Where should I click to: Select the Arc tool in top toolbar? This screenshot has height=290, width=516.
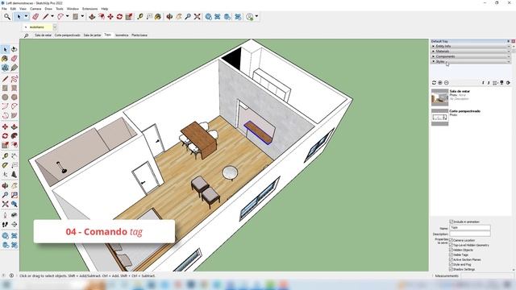point(60,16)
